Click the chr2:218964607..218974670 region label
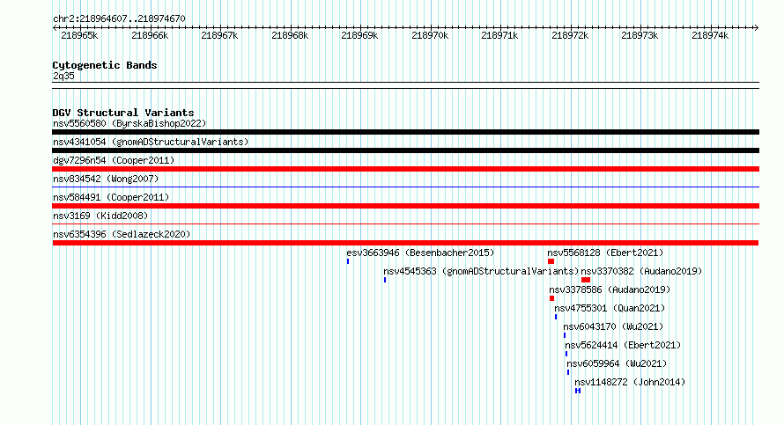Viewport: 784px width, 425px height. (119, 19)
